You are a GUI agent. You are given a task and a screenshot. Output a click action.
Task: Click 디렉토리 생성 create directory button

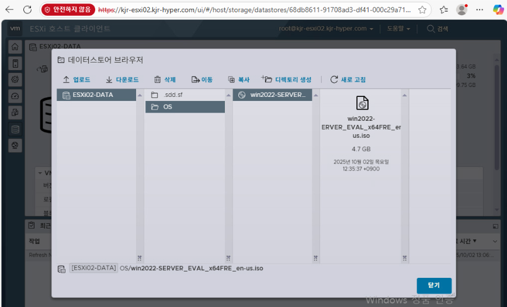(x=286, y=79)
